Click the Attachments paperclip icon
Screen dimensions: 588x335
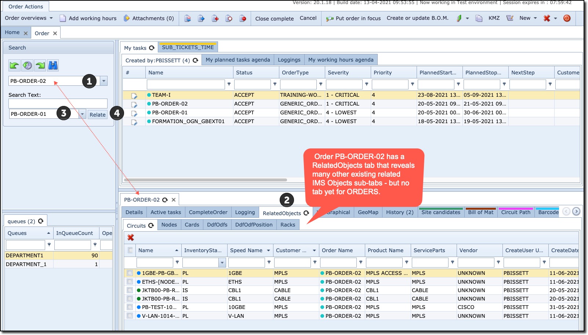pos(127,18)
